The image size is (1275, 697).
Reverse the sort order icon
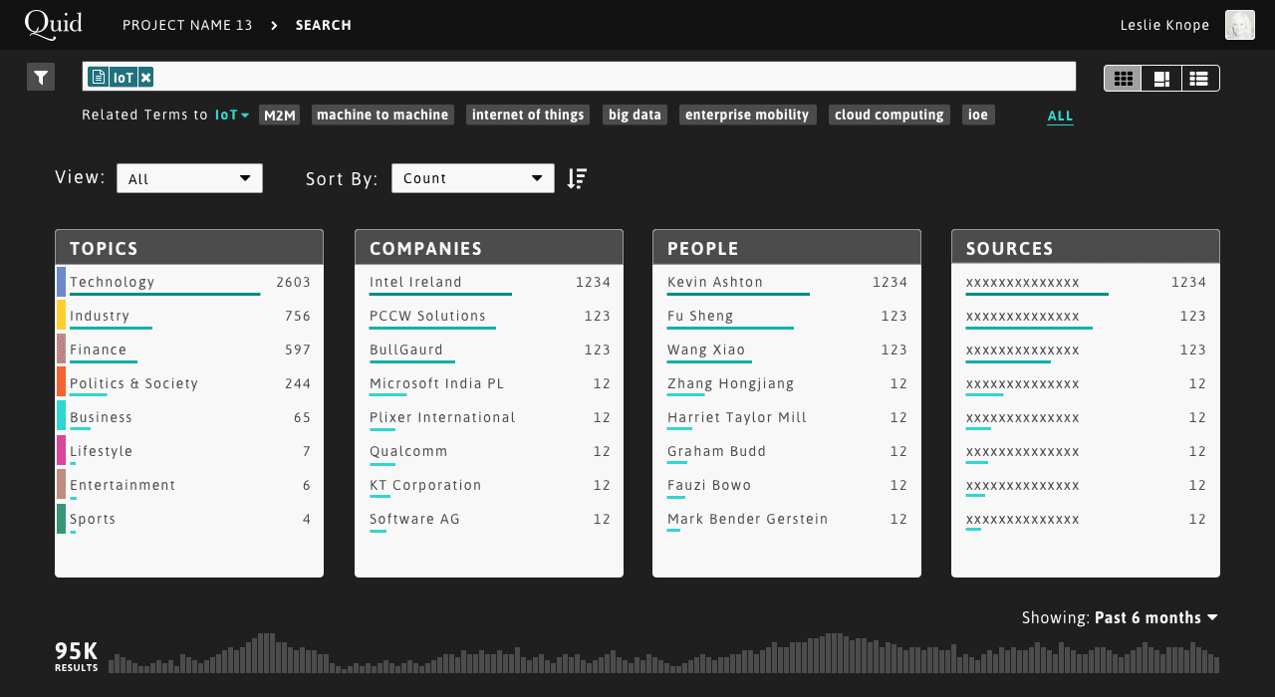click(577, 178)
